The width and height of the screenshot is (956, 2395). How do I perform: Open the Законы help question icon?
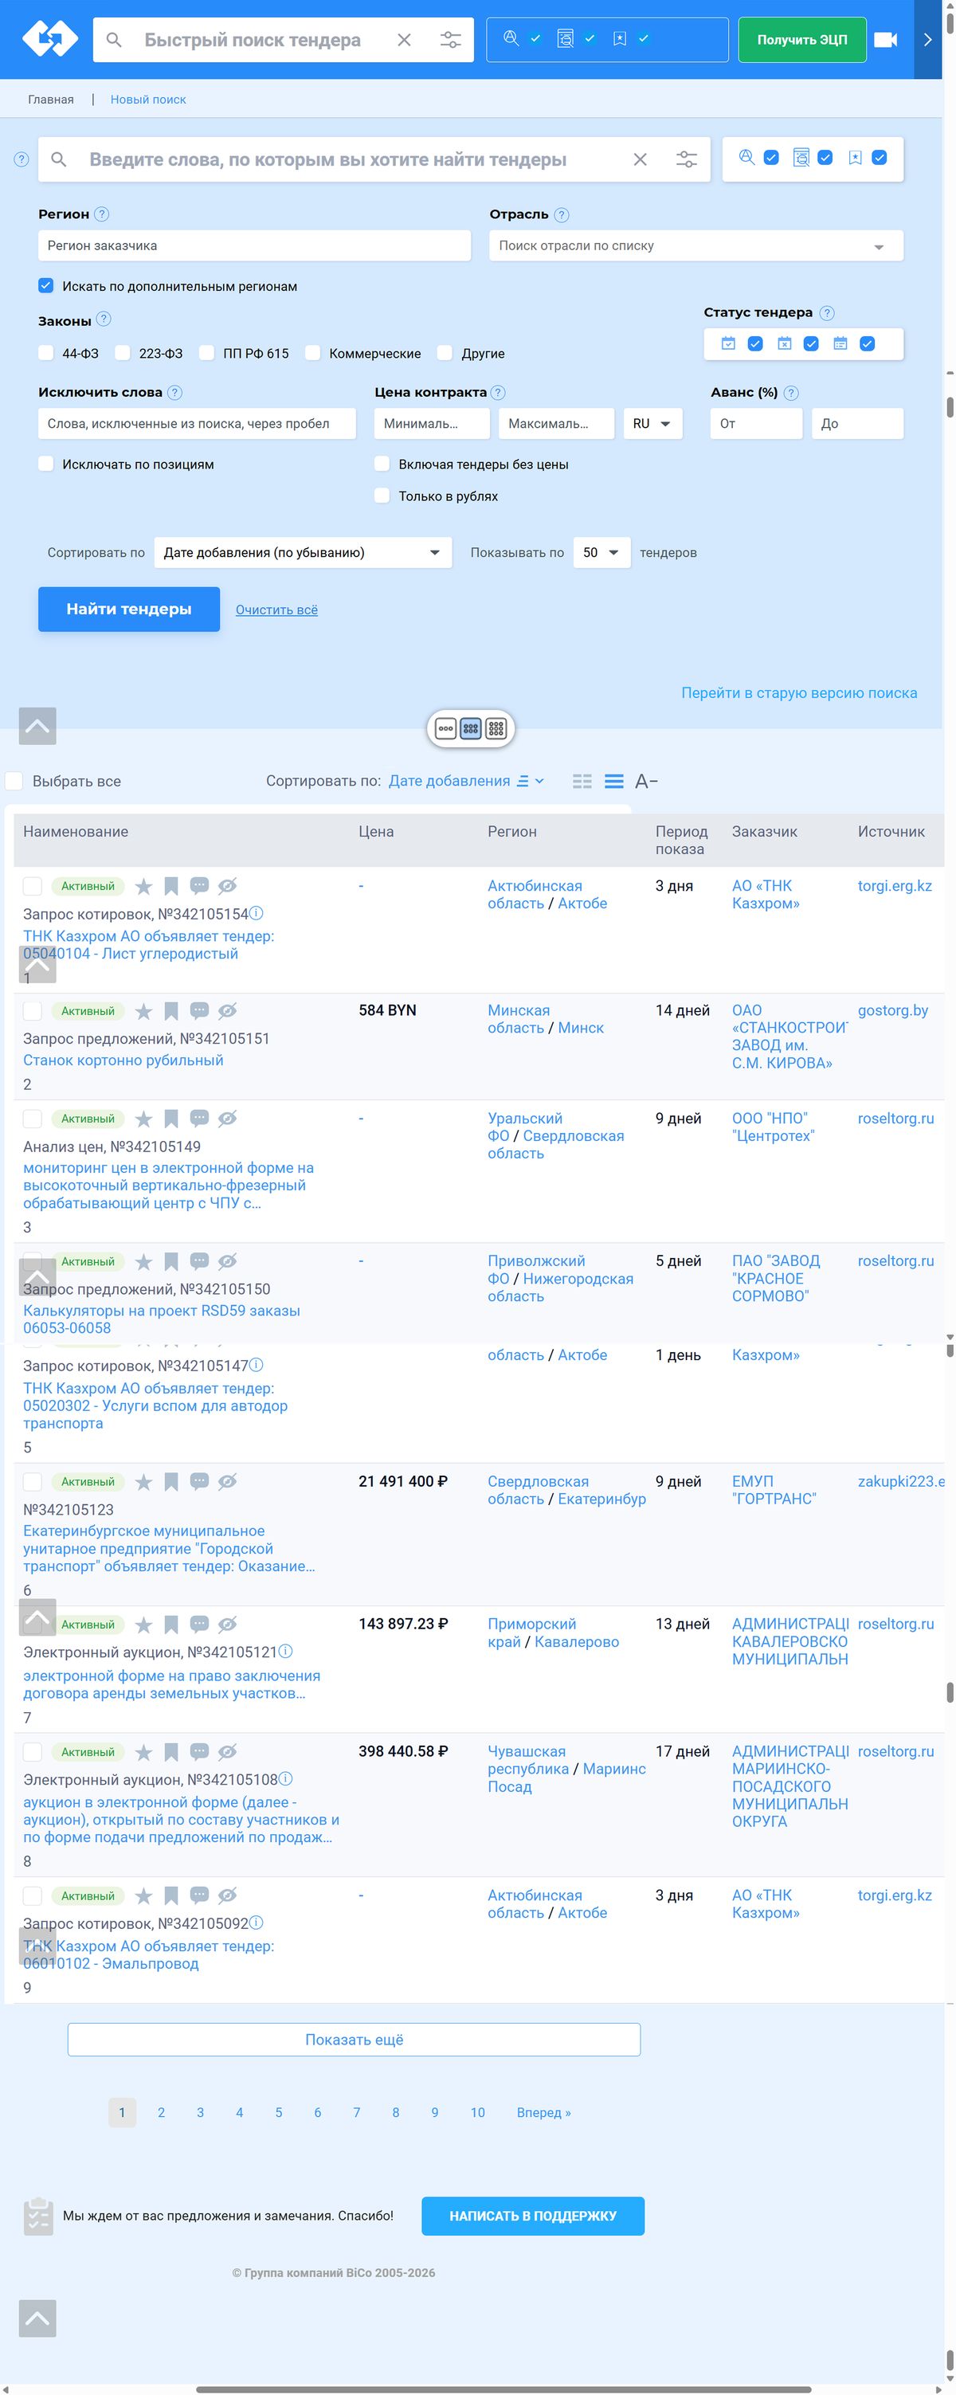(x=104, y=319)
